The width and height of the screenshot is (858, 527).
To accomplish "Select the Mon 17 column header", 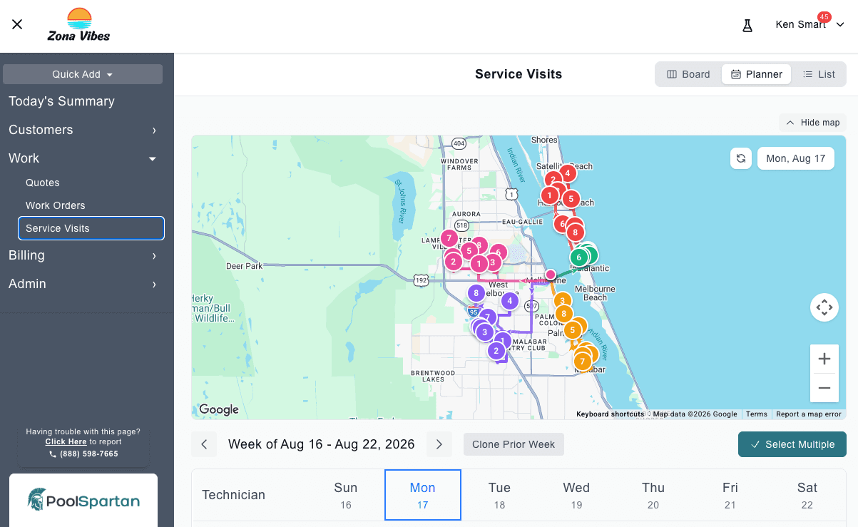I will (x=423, y=495).
